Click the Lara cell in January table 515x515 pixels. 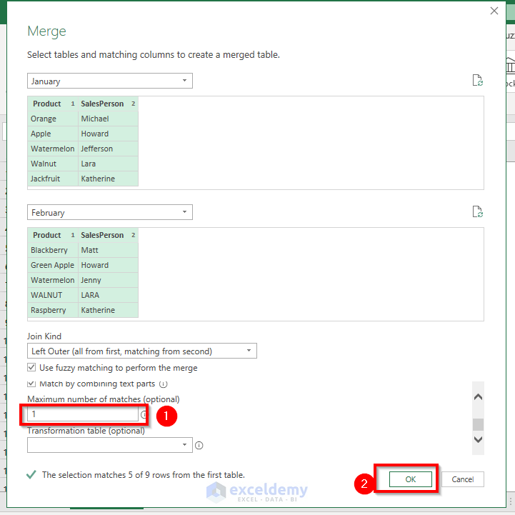click(108, 164)
